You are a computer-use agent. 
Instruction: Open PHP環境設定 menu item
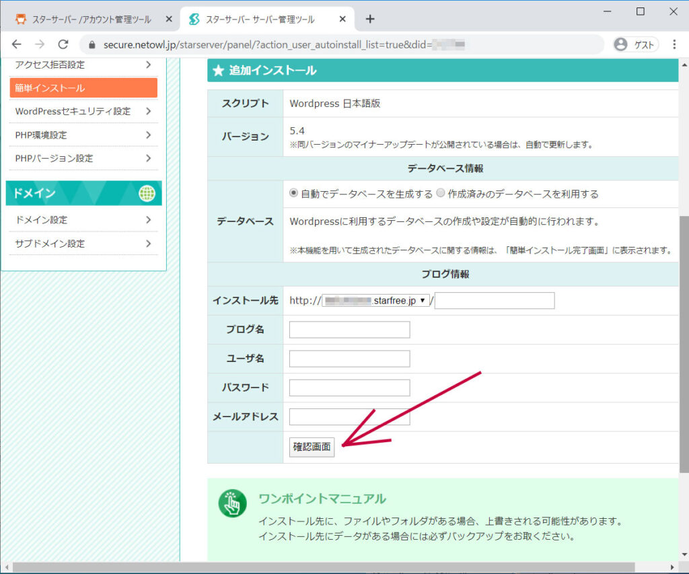click(83, 135)
